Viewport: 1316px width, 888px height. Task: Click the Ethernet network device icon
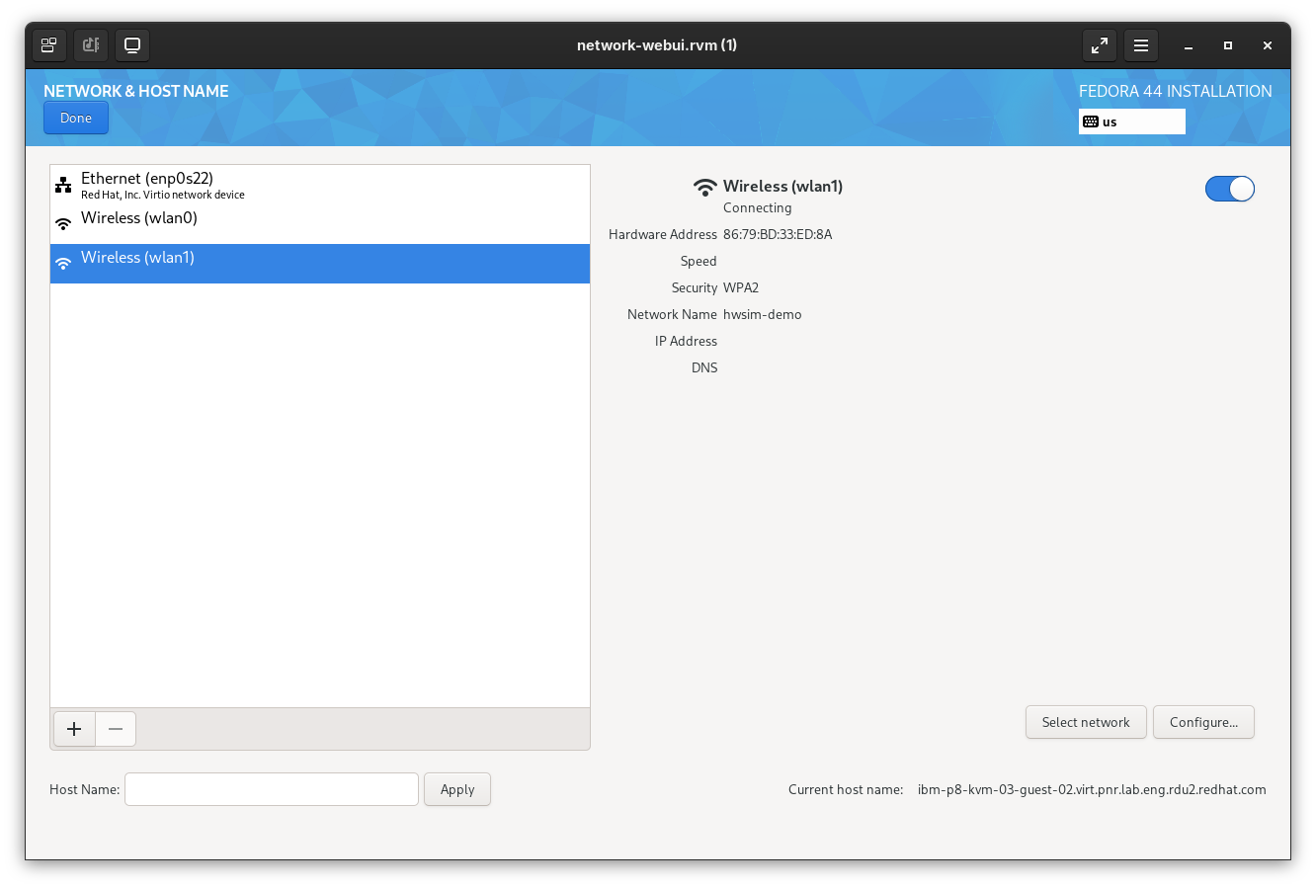pos(63,185)
